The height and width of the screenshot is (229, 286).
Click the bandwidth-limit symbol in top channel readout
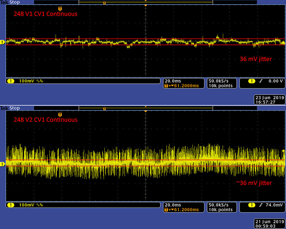pos(39,81)
